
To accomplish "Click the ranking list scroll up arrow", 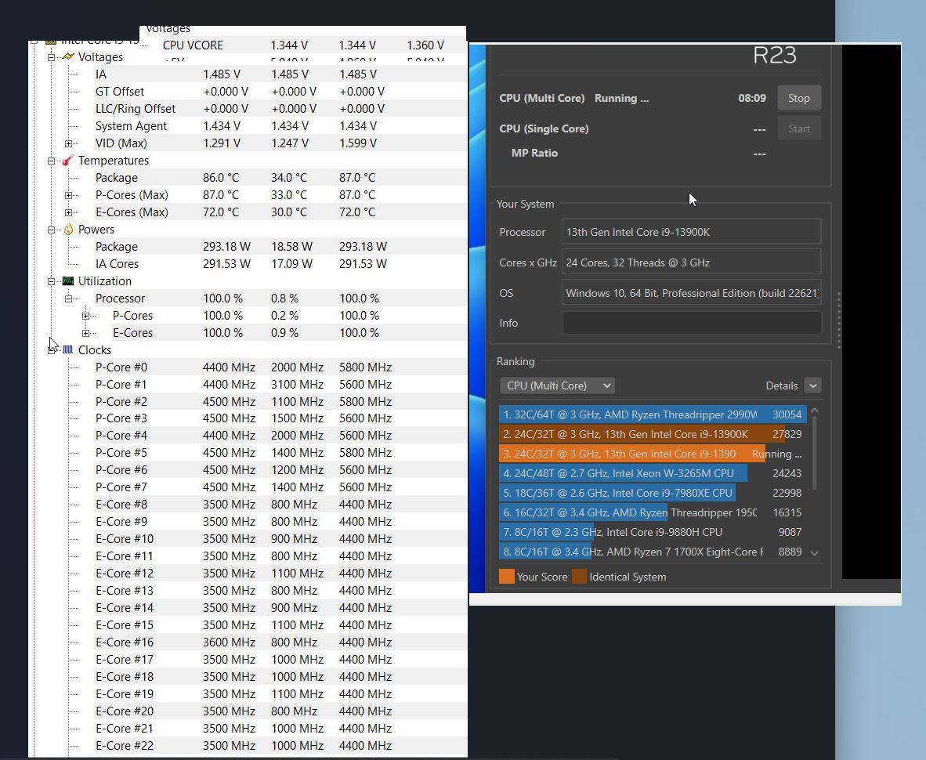I will (815, 411).
